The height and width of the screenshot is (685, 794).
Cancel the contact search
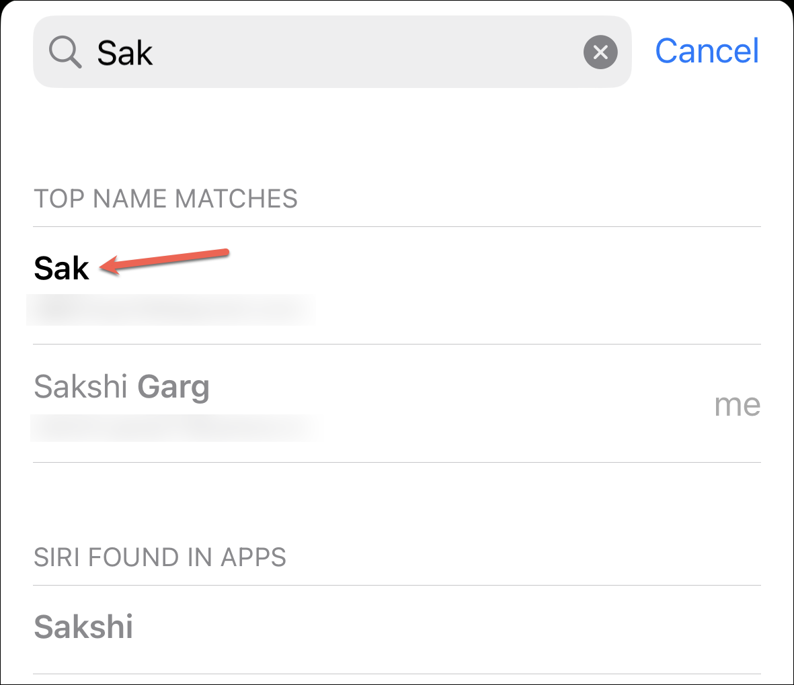tap(707, 51)
